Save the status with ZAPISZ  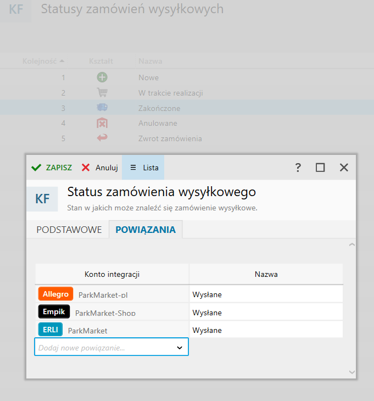52,168
